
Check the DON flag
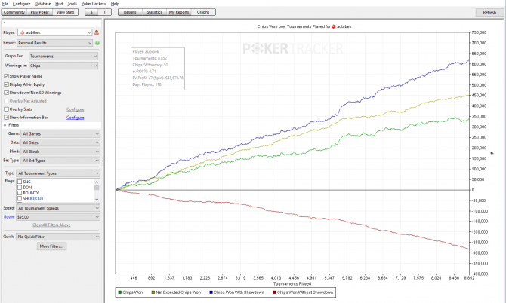pos(20,187)
